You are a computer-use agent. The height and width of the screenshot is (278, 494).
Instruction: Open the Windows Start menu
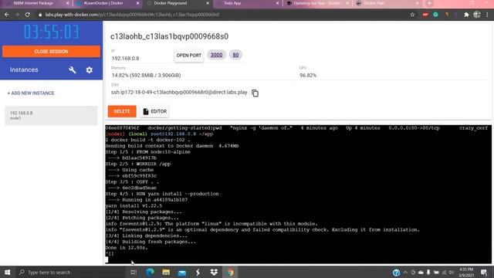tap(8, 273)
